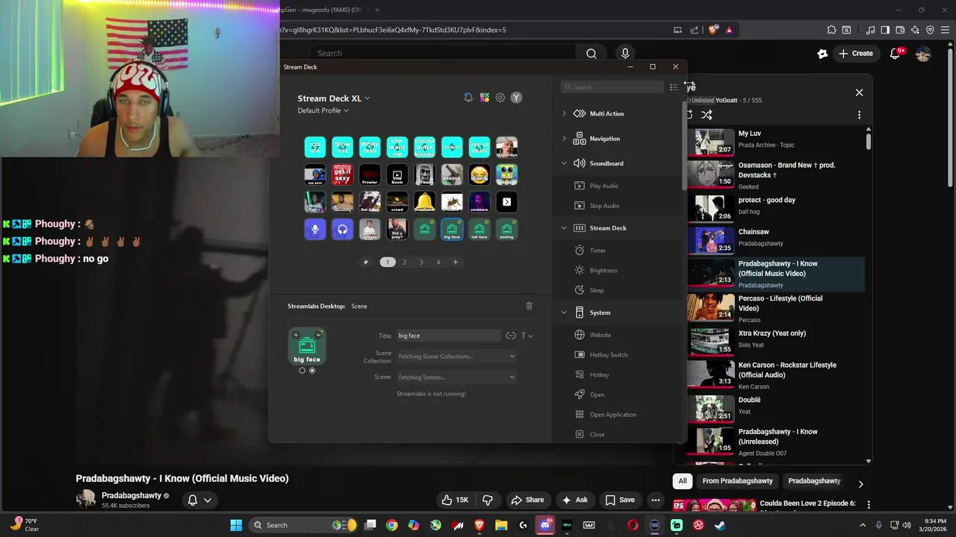Select the next page arrow key
The image size is (956, 537).
tap(507, 201)
